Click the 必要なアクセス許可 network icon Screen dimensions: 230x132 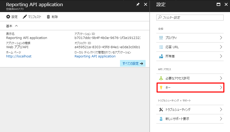click(x=161, y=78)
